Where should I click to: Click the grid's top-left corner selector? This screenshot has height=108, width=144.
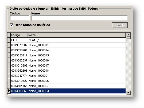(9, 35)
